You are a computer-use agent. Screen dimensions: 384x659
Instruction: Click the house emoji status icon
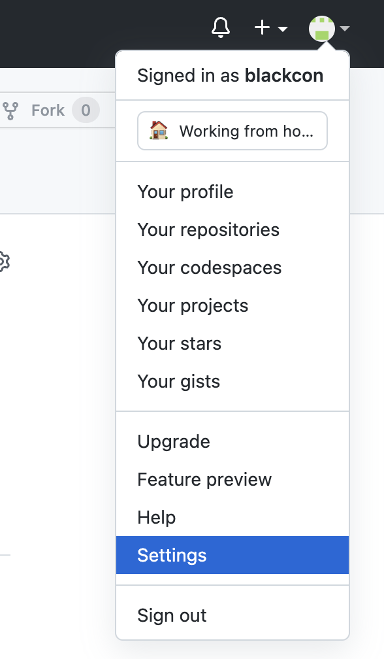point(159,130)
